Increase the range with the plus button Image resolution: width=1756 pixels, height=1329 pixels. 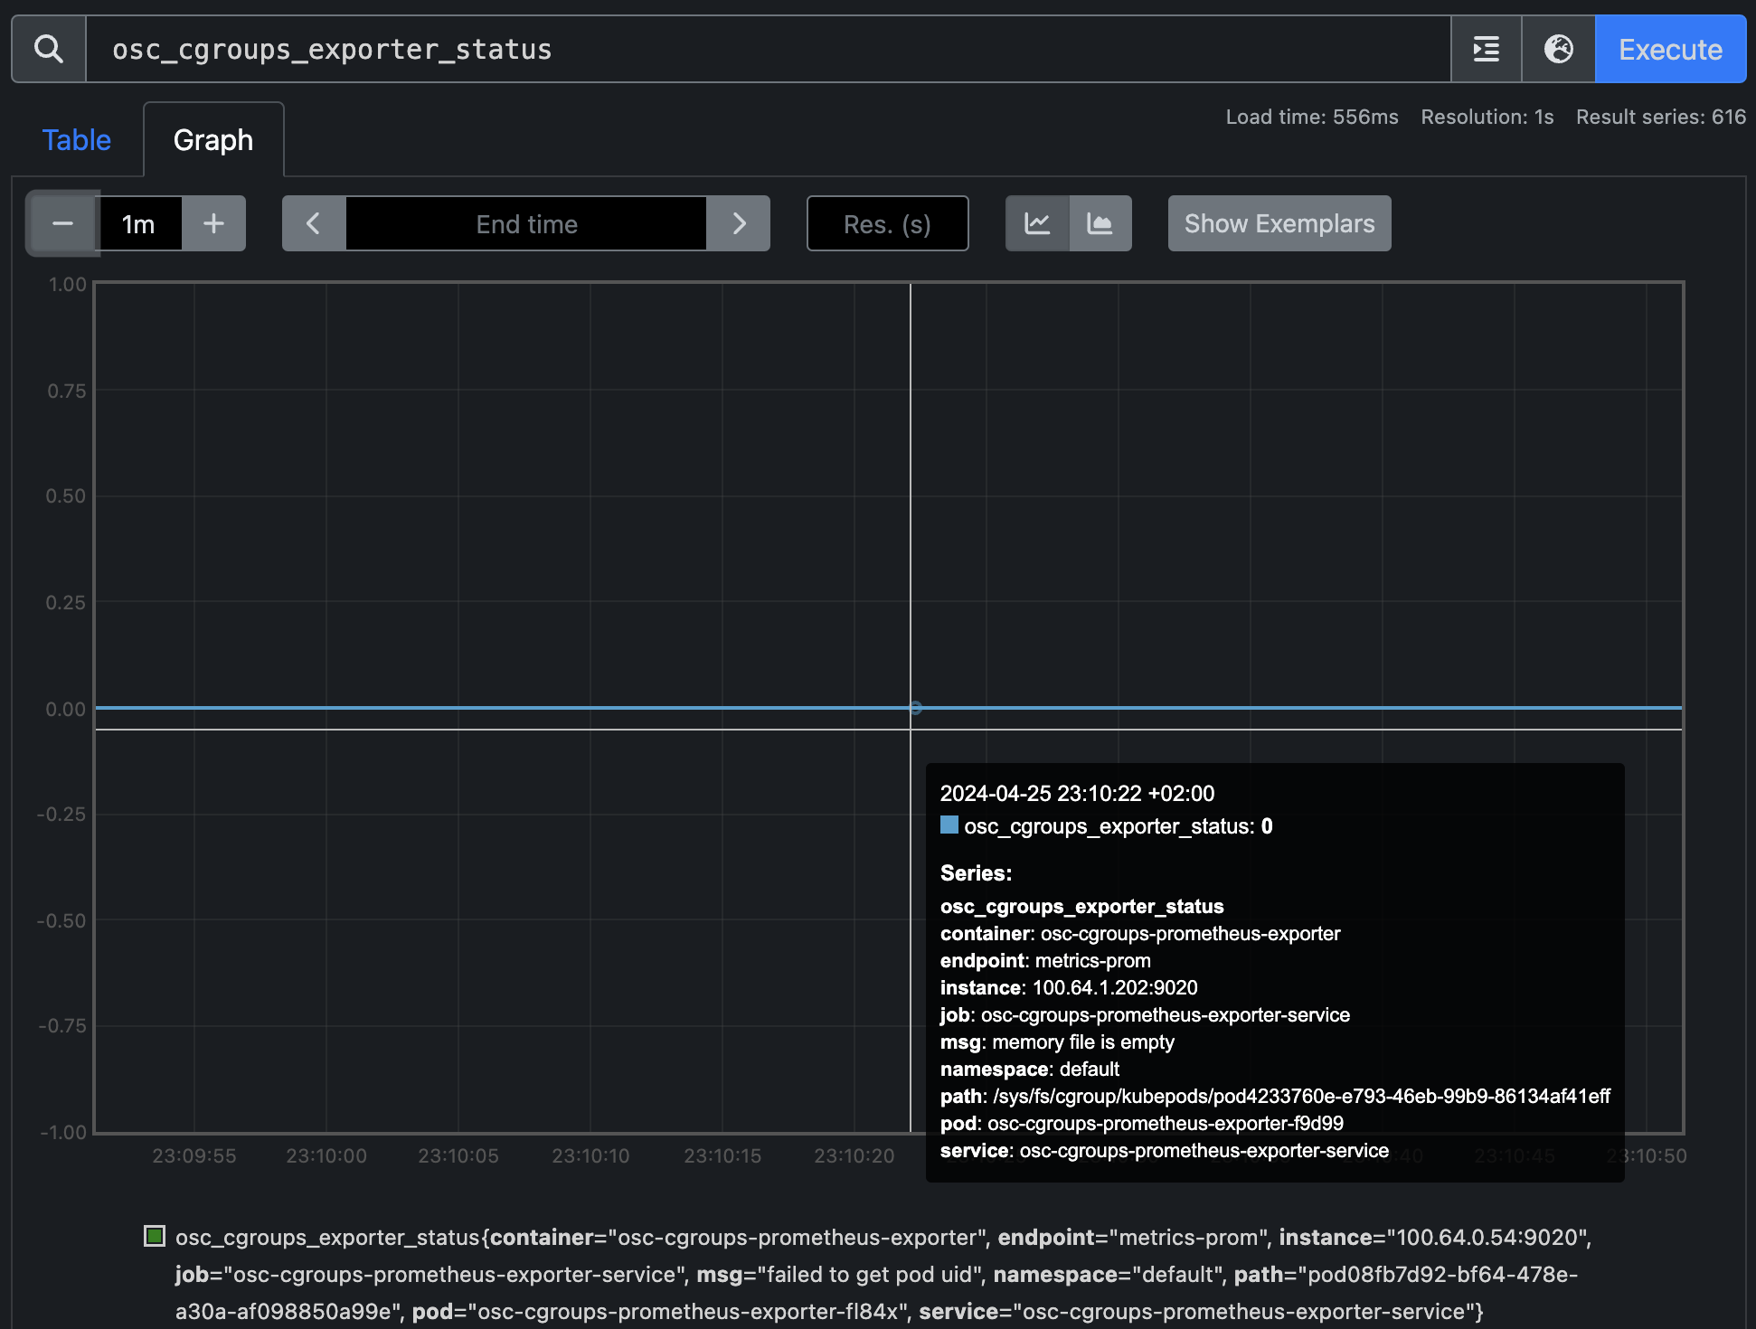[x=213, y=223]
